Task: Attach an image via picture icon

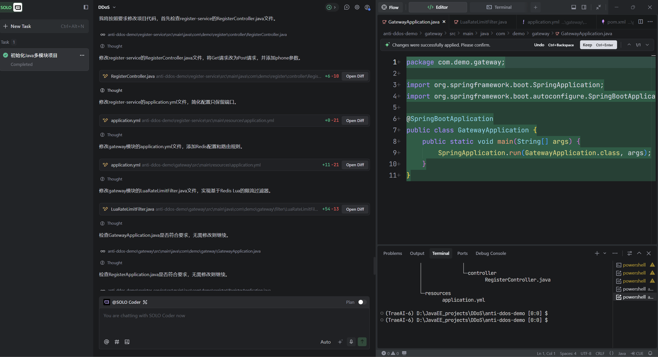Action: pyautogui.click(x=127, y=342)
